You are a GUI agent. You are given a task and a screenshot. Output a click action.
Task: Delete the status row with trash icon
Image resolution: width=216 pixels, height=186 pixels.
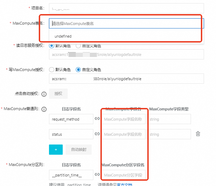click(x=198, y=134)
